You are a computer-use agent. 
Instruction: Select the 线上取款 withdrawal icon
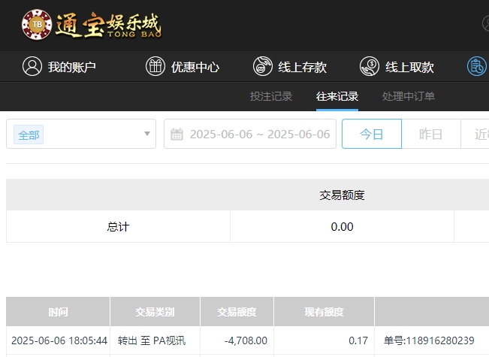pyautogui.click(x=370, y=66)
